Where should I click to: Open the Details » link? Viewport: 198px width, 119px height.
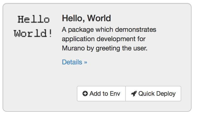(75, 62)
